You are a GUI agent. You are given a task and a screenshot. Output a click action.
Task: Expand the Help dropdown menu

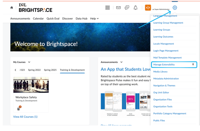click(94, 19)
